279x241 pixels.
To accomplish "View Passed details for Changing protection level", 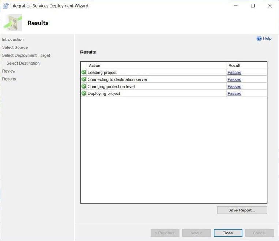I will [x=234, y=86].
